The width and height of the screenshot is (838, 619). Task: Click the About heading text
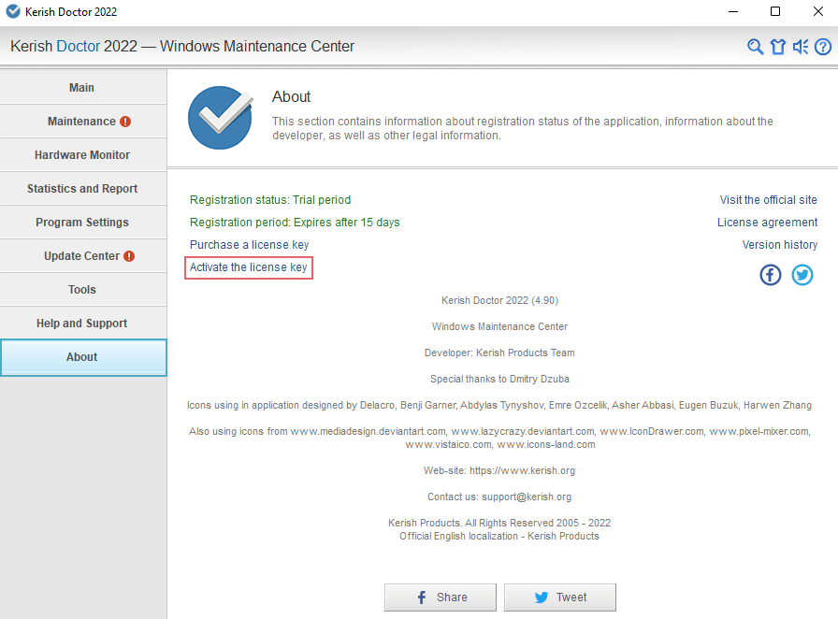click(291, 96)
